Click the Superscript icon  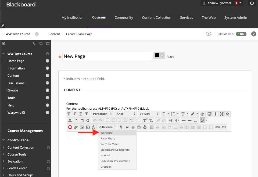[145, 120]
